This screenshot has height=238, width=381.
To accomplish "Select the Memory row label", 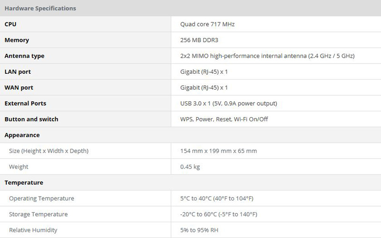I will (x=17, y=40).
